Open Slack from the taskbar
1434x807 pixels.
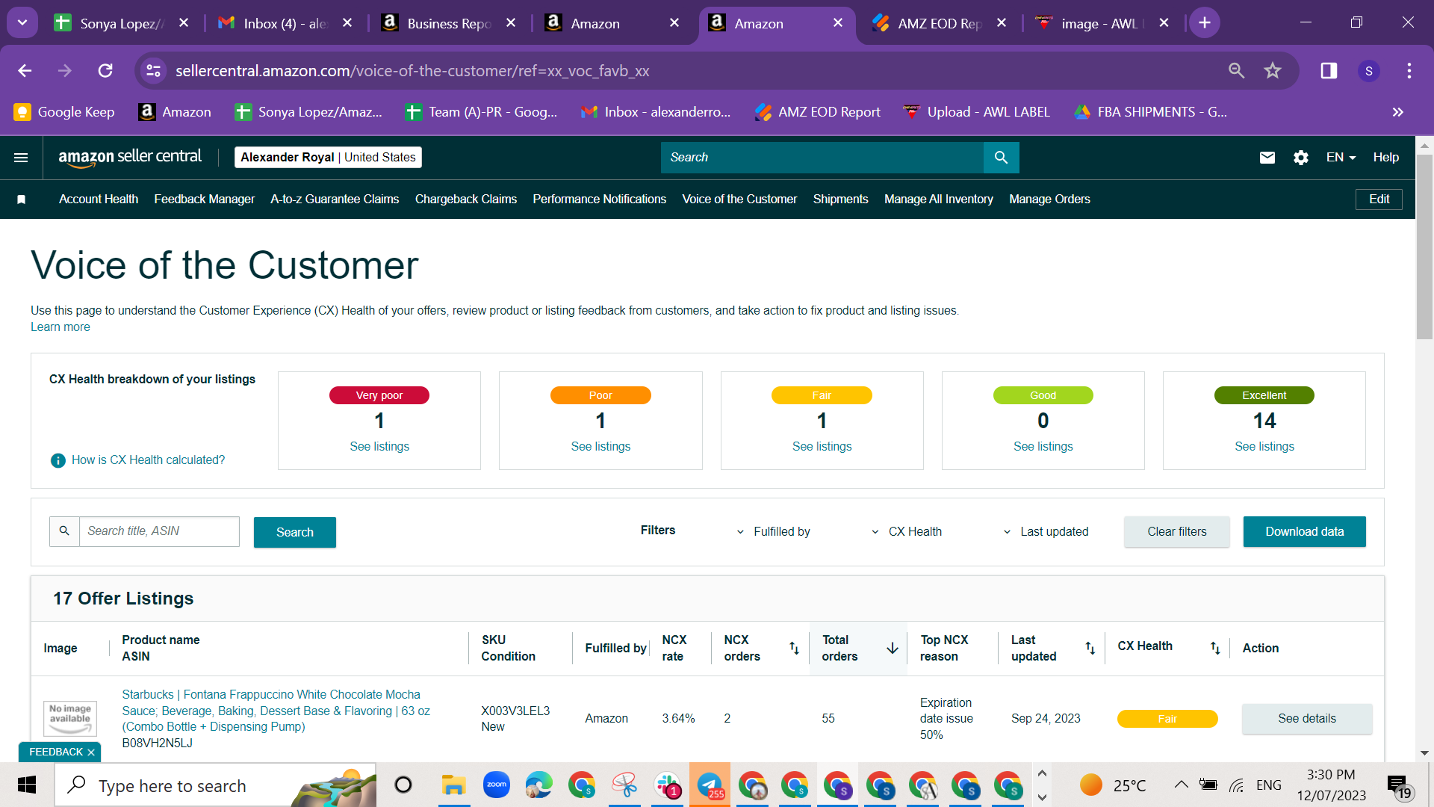click(667, 785)
